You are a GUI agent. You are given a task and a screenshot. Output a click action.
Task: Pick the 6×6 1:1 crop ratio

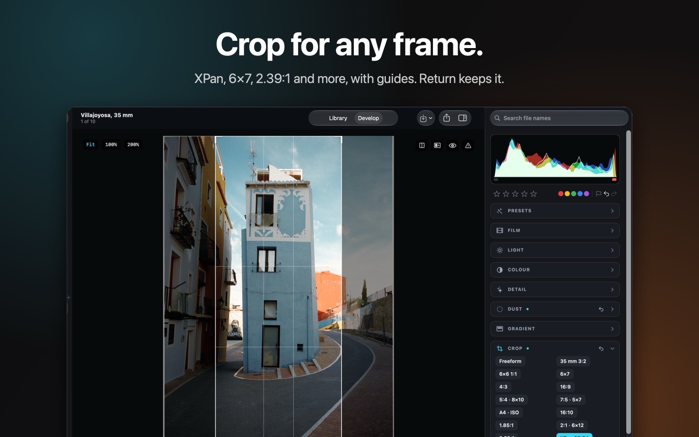click(508, 374)
